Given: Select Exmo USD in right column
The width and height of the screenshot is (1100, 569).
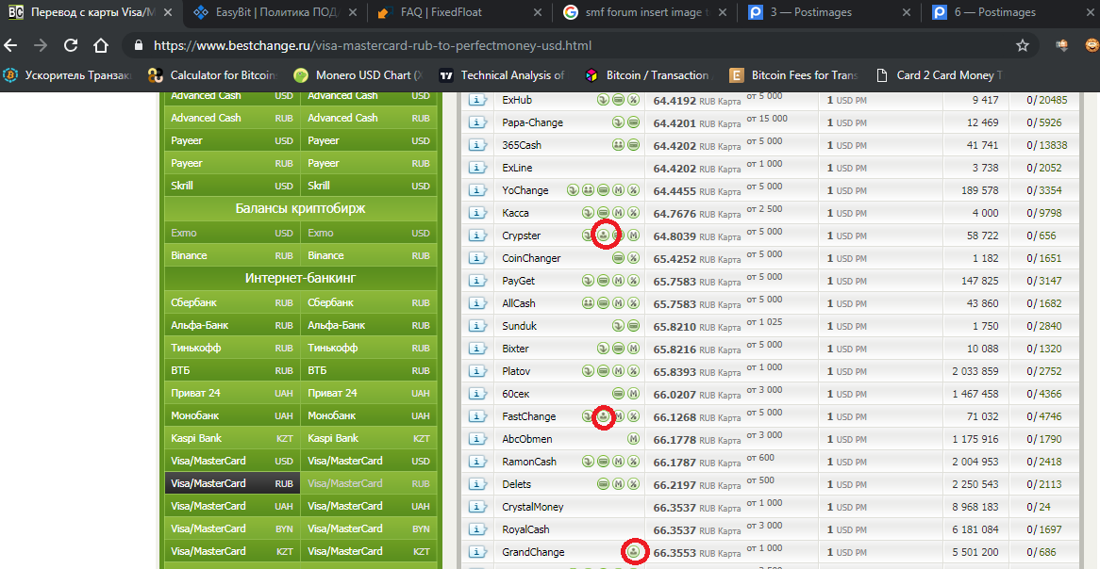Looking at the screenshot, I should pyautogui.click(x=368, y=233).
